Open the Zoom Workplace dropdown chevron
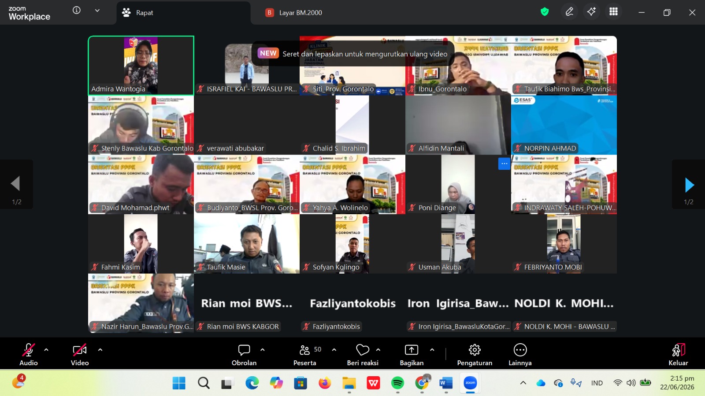This screenshot has height=396, width=705. point(97,11)
